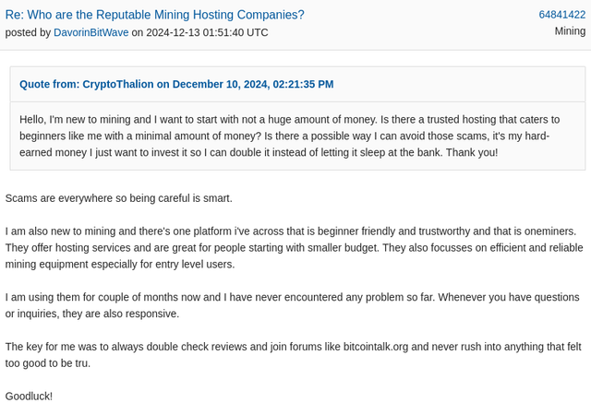
Task: Click the 2024-12-13 01:51:40 UTC timestamp
Action: [207, 32]
